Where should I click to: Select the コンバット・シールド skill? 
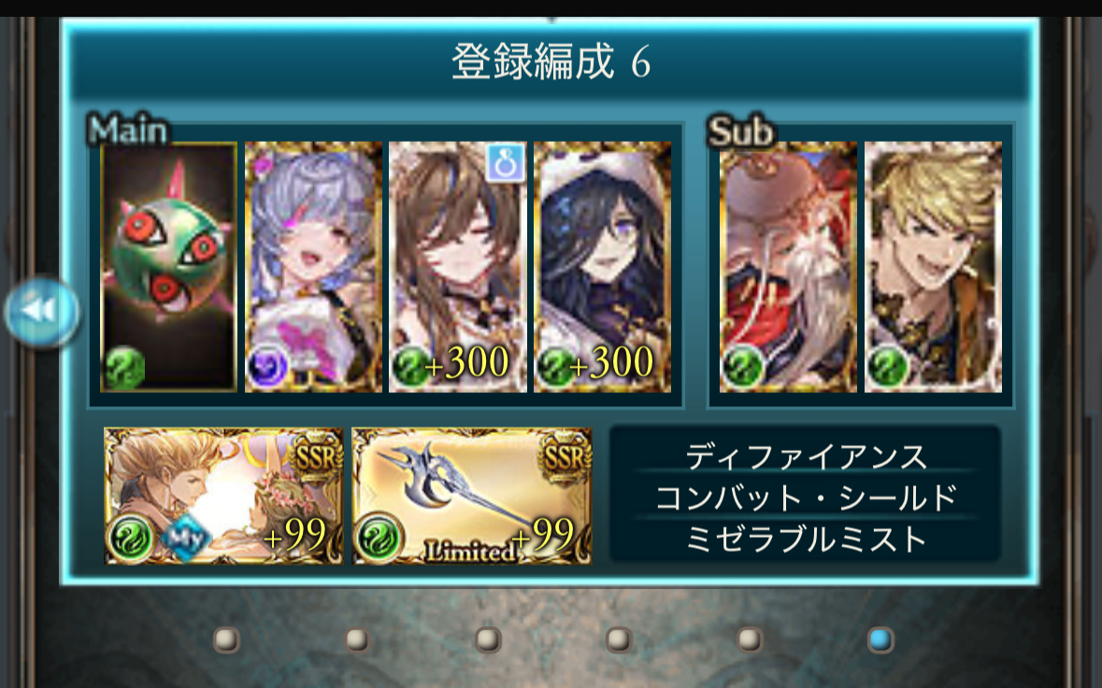806,498
